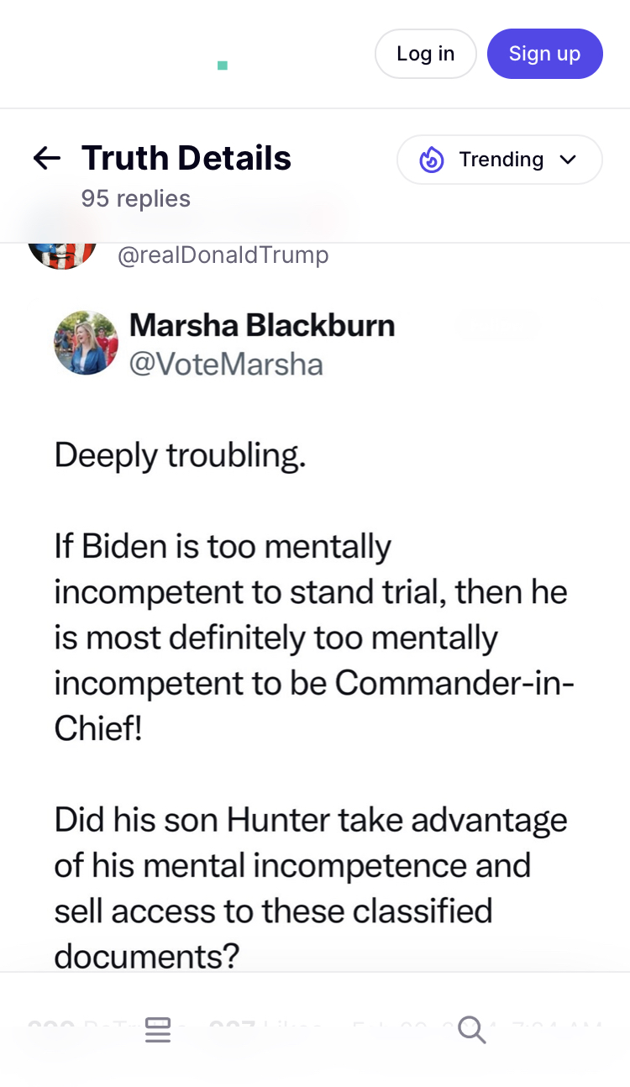Click the Log in button
630x1087 pixels.
(425, 54)
